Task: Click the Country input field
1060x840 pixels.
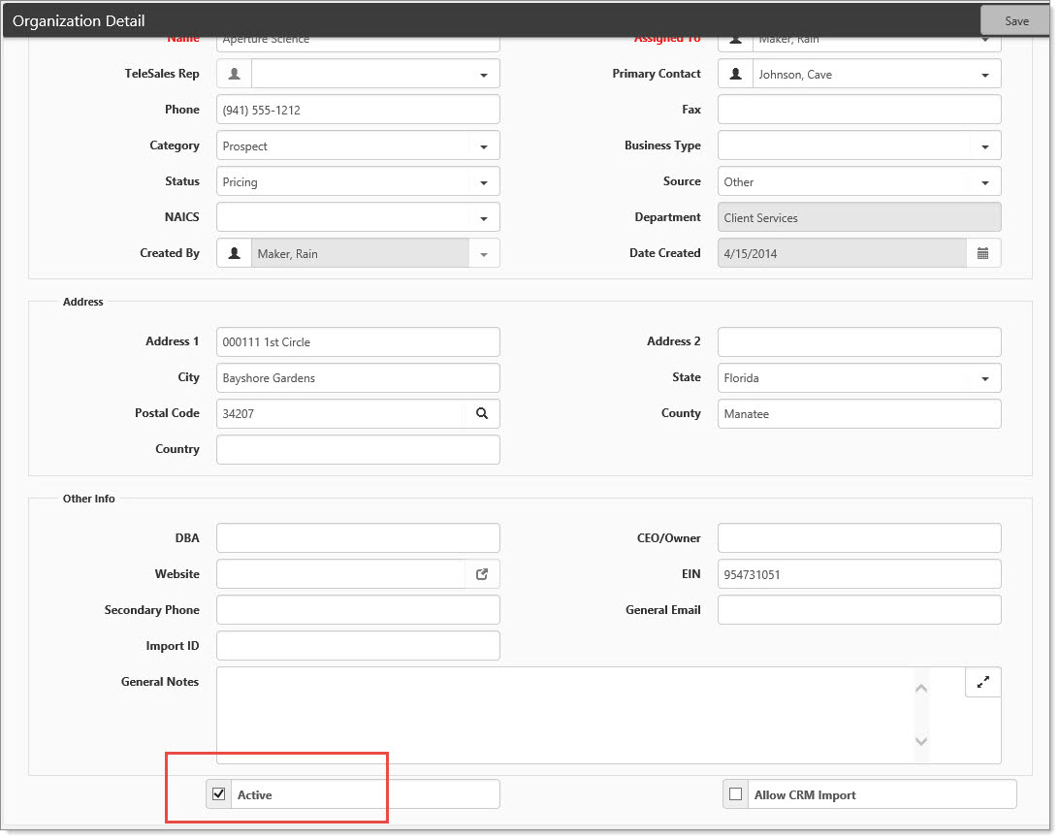Action: [358, 449]
